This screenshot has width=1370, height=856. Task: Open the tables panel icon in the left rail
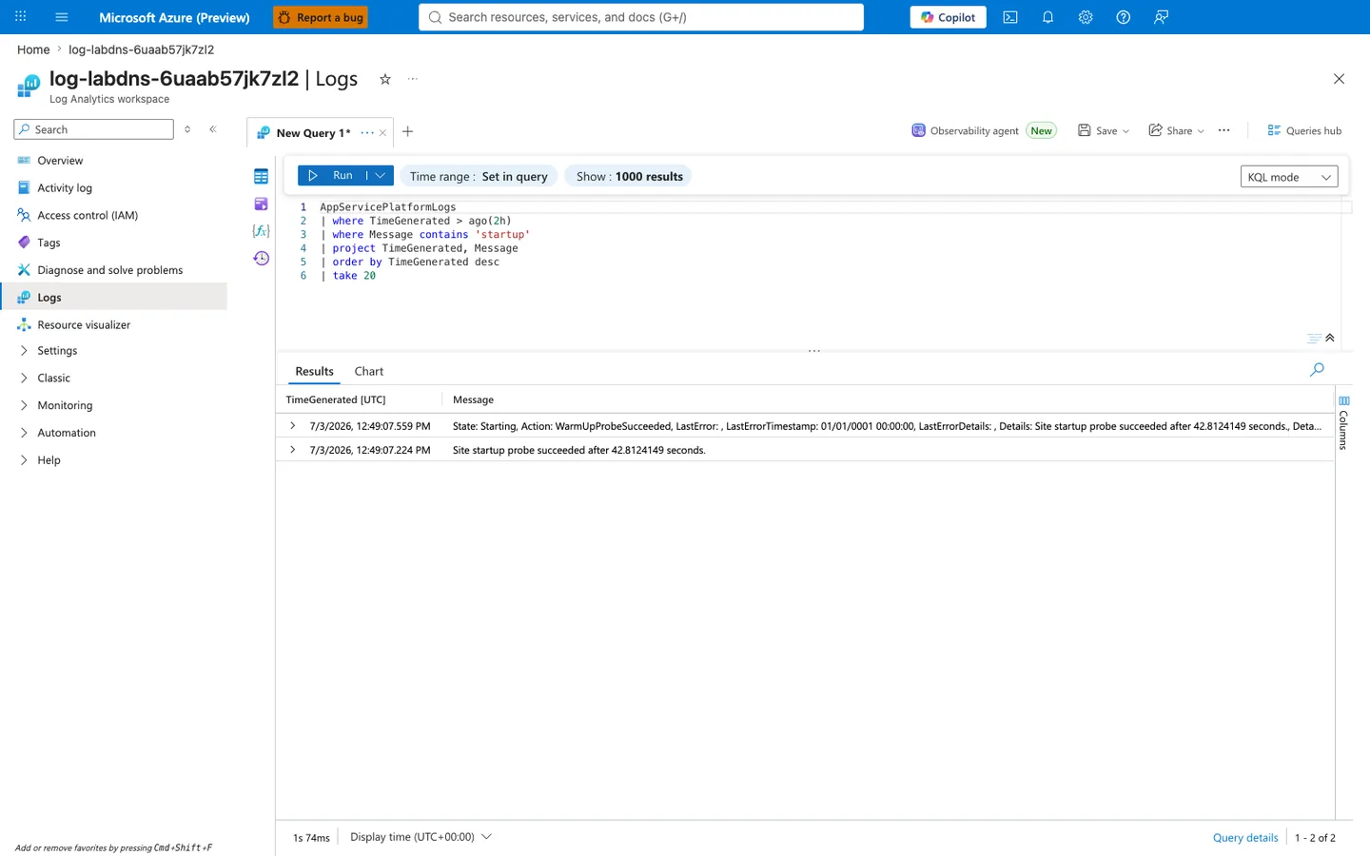click(x=261, y=177)
